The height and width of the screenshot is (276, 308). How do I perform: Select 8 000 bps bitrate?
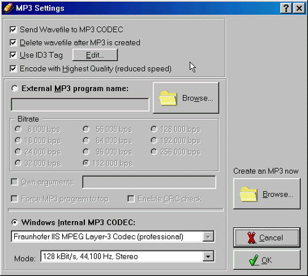[x=18, y=129]
